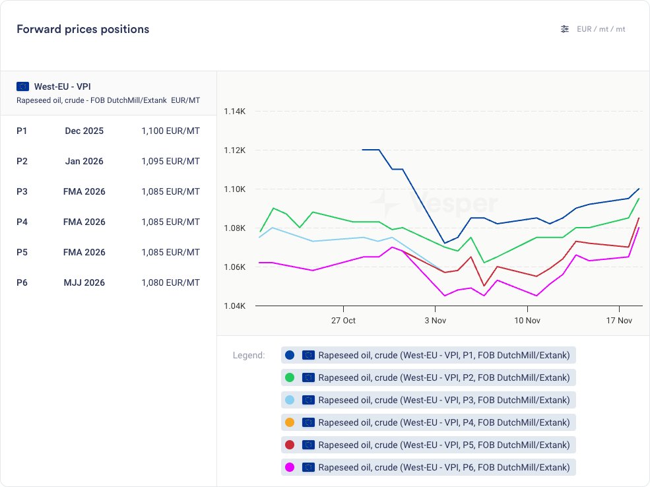The height and width of the screenshot is (487, 650).
Task: Click the EU flag in P3 legend entry
Action: 308,400
